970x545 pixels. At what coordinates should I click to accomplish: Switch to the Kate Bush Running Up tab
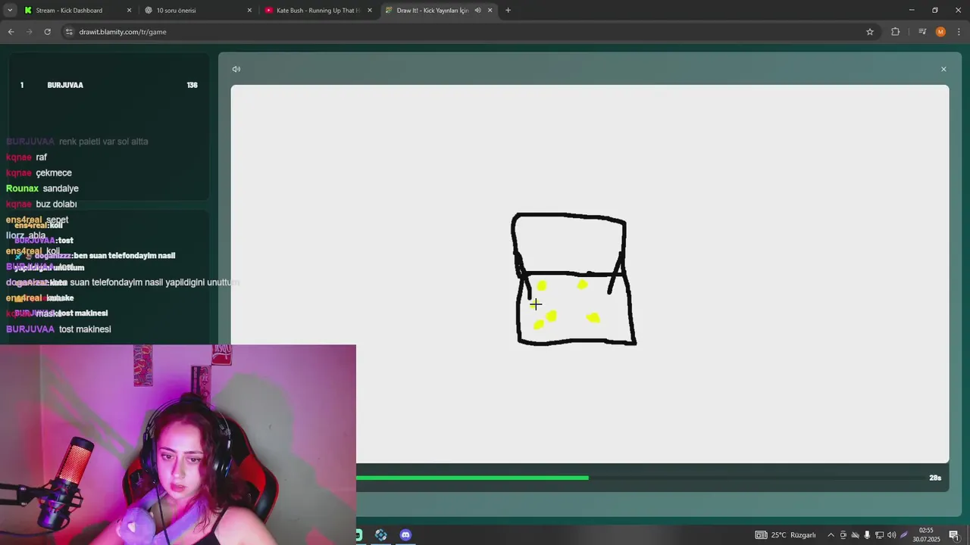coord(318,11)
